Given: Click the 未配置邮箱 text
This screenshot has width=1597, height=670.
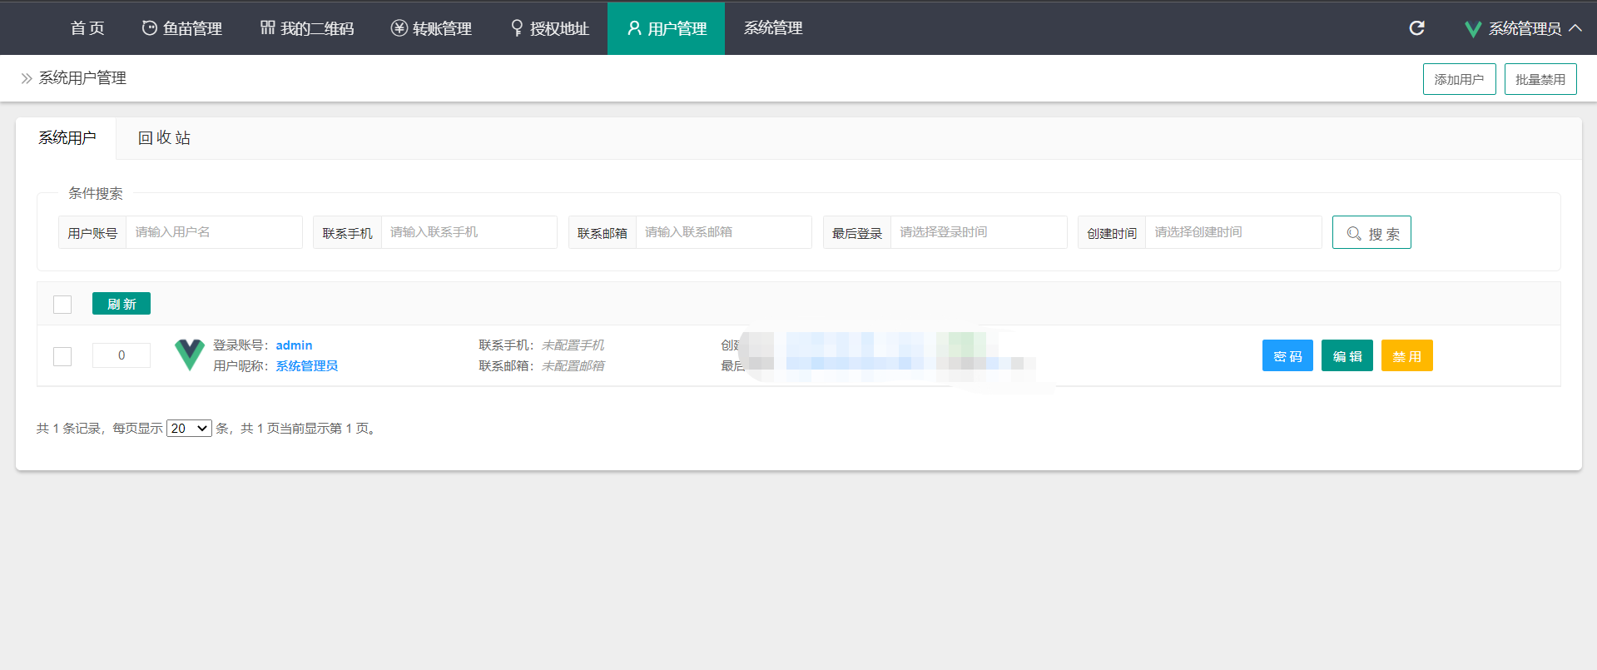Looking at the screenshot, I should click(x=573, y=366).
